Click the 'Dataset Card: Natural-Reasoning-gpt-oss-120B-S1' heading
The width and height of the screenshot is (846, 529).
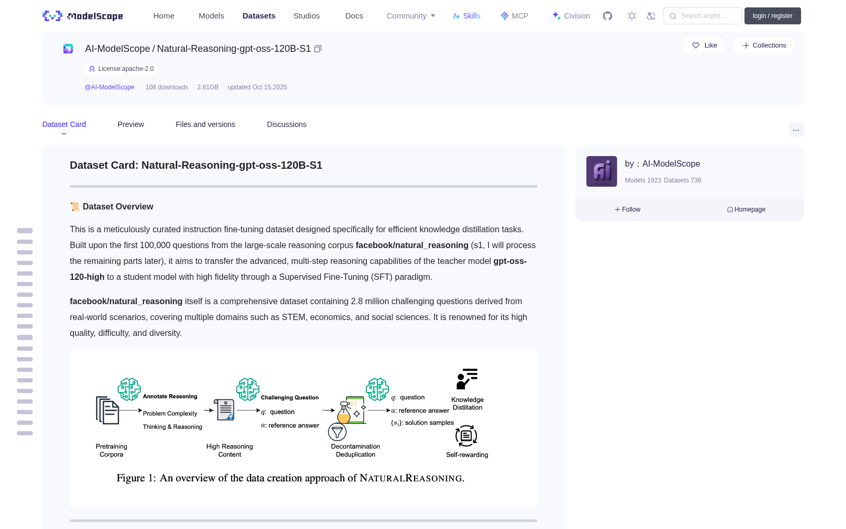pyautogui.click(x=196, y=165)
